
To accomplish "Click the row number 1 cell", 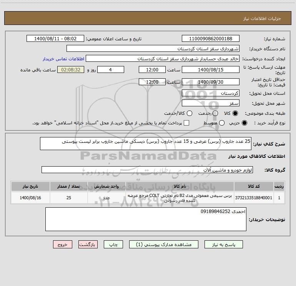I will [x=279, y=198].
